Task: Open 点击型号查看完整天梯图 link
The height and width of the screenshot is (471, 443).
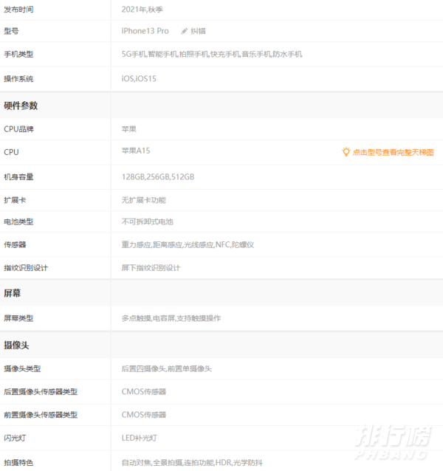Action: tap(393, 152)
